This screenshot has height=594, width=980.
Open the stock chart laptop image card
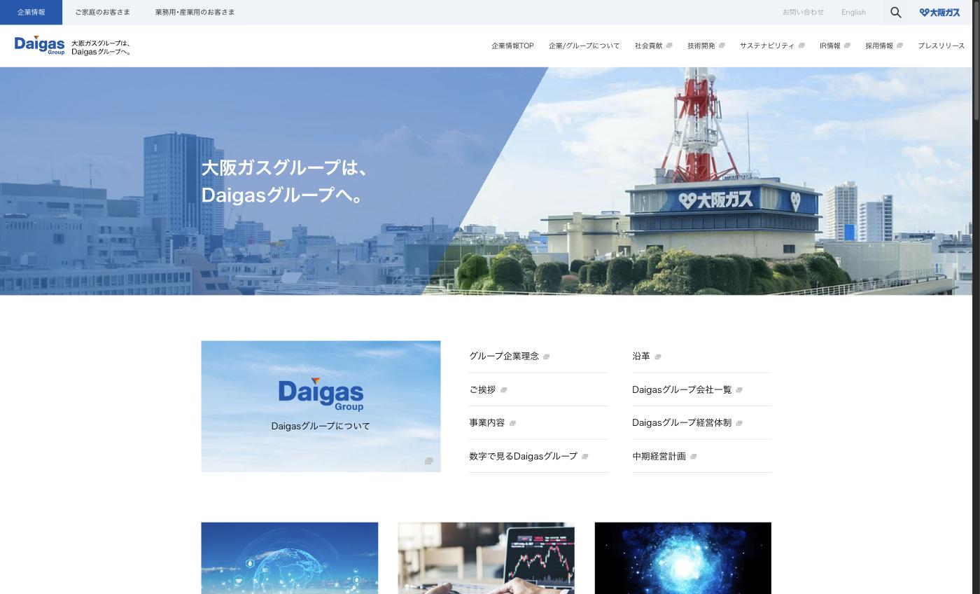pos(486,558)
